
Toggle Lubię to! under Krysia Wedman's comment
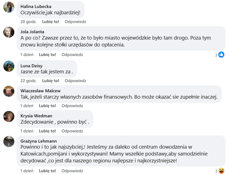coord(47,131)
